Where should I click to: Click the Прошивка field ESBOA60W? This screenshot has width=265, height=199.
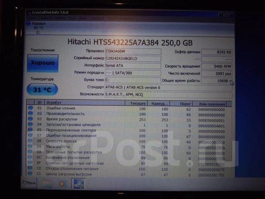click(133, 51)
